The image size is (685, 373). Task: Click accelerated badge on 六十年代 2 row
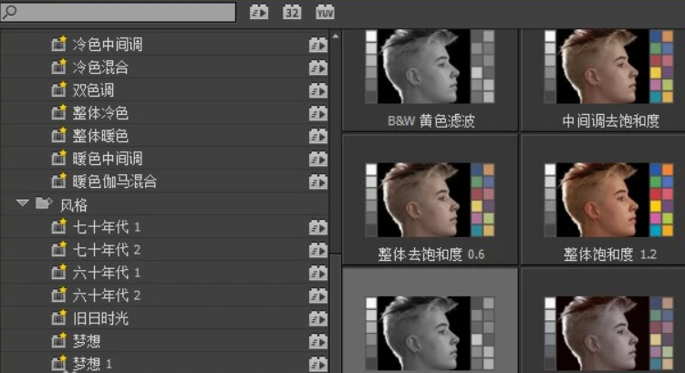tap(318, 295)
